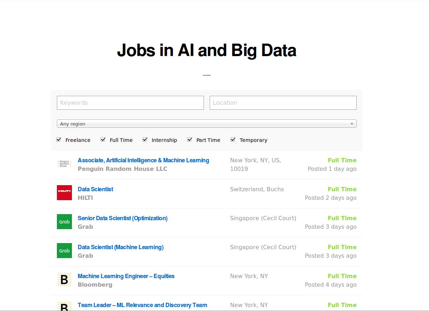Open the Data Scientist (Machine Learning) listing
Viewport: 429px width, 311px height.
[x=121, y=247]
